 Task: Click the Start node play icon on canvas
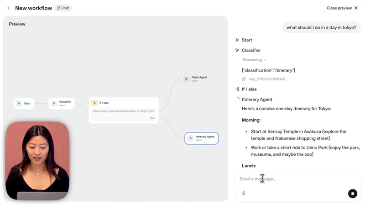click(19, 103)
